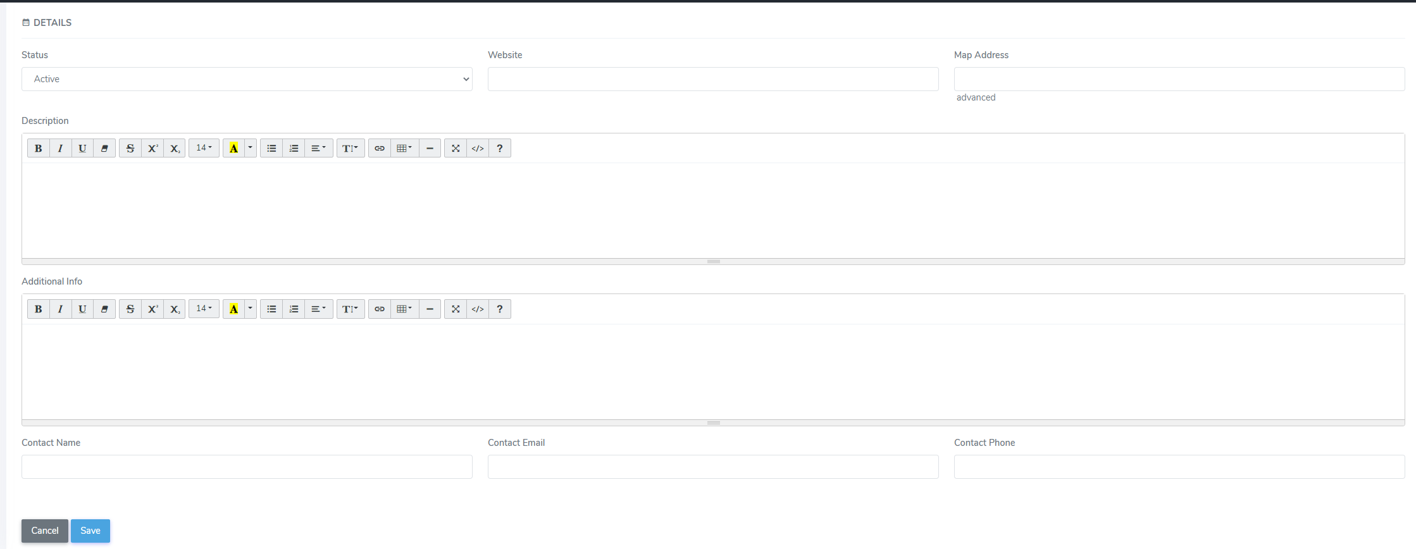The width and height of the screenshot is (1416, 549).
Task: Click the Save button
Action: click(x=90, y=531)
